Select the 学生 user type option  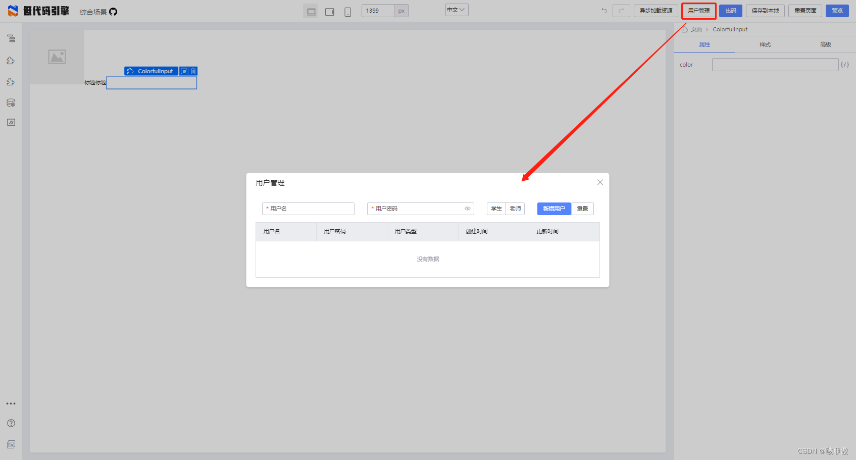pyautogui.click(x=496, y=209)
